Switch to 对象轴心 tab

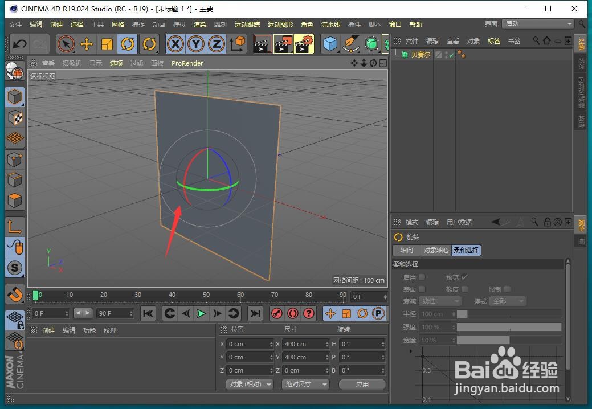pyautogui.click(x=436, y=250)
